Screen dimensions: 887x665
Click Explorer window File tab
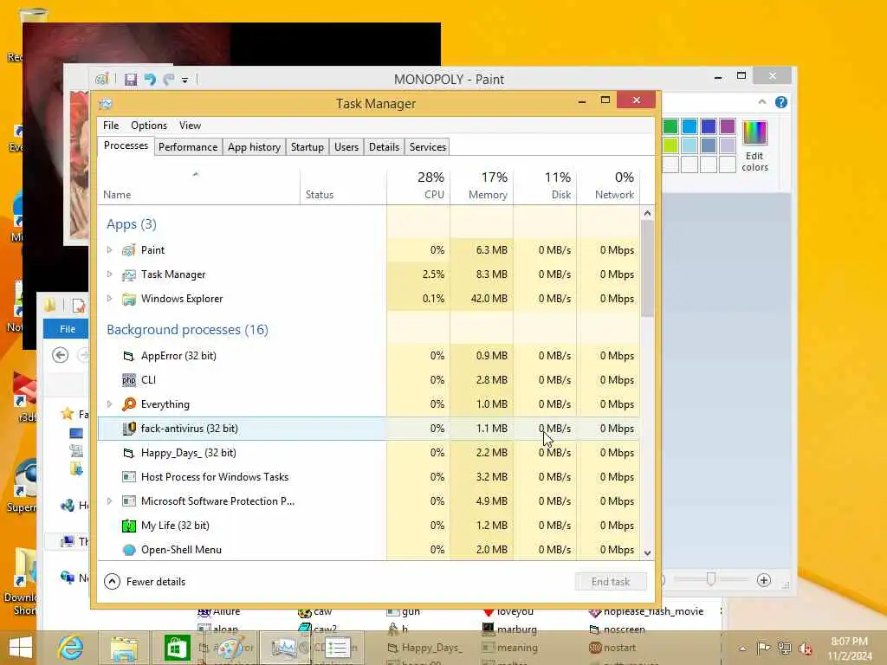click(68, 328)
